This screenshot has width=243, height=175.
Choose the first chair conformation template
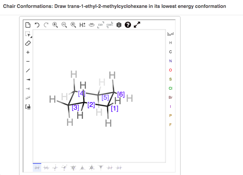(x=37, y=167)
